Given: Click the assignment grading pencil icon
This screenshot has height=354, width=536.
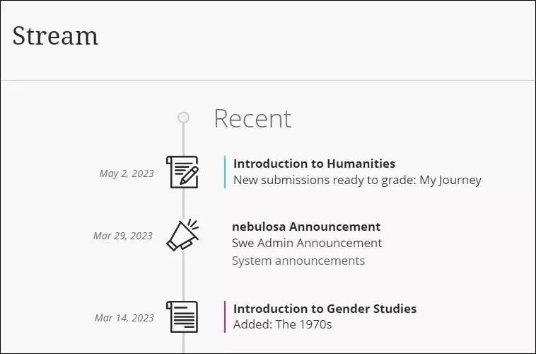Looking at the screenshot, I should [182, 172].
